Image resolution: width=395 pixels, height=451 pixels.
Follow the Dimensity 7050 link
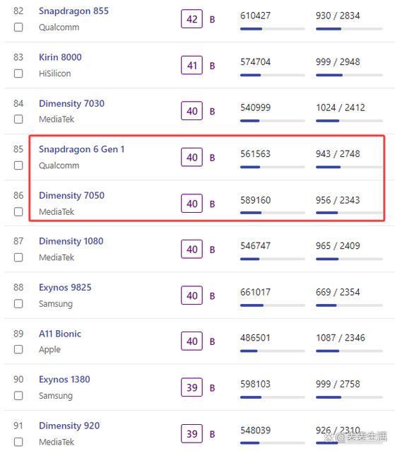click(x=71, y=196)
